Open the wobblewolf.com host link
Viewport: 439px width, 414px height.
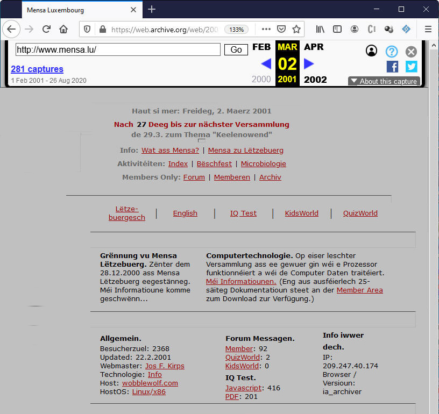click(x=150, y=383)
